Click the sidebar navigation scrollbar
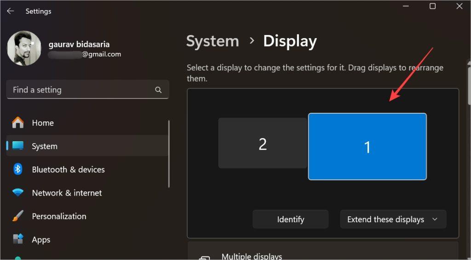Screen dimensions: 471x260 pyautogui.click(x=169, y=154)
